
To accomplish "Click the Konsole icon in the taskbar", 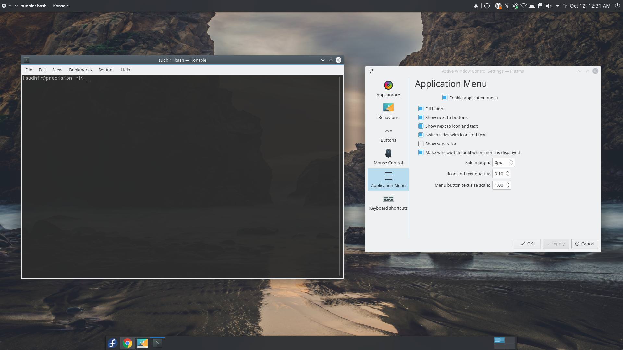I will point(157,343).
